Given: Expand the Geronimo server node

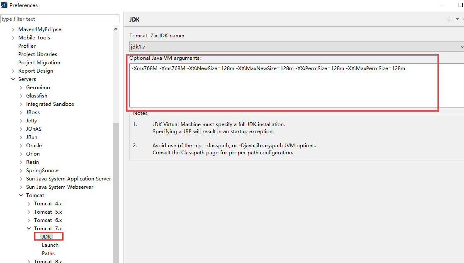Looking at the screenshot, I should tap(21, 88).
